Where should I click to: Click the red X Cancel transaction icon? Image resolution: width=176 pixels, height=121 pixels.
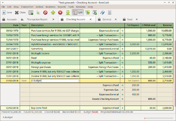pos(60,12)
